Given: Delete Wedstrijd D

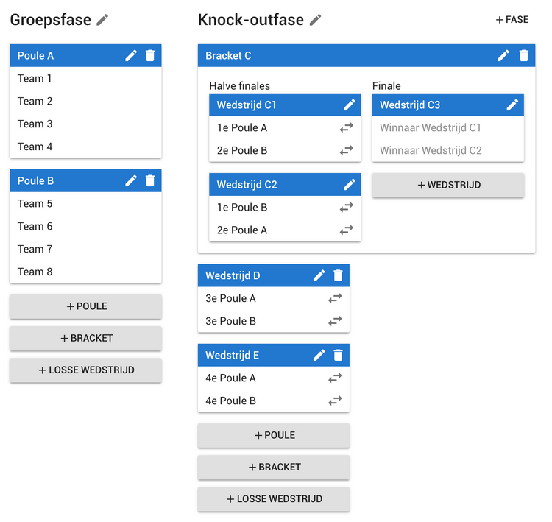Looking at the screenshot, I should tap(338, 275).
